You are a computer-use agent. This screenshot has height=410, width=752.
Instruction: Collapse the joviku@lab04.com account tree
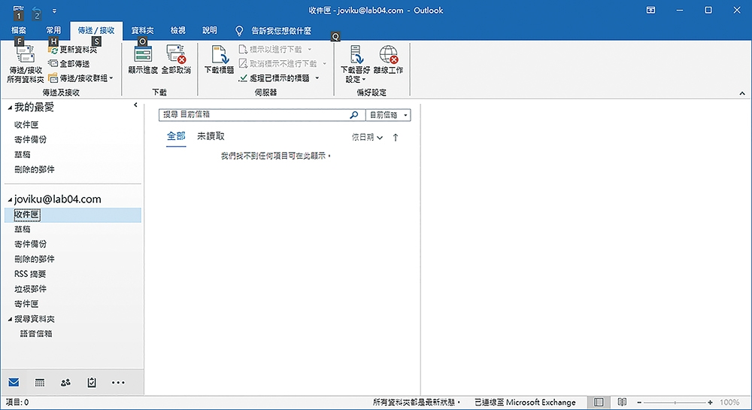click(10, 200)
